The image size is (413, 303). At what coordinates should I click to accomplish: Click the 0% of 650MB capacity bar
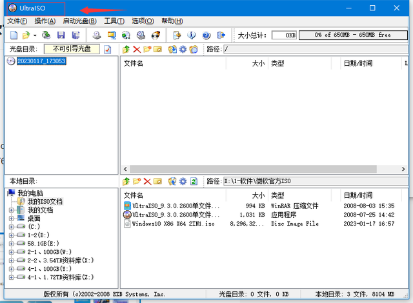tap(353, 35)
